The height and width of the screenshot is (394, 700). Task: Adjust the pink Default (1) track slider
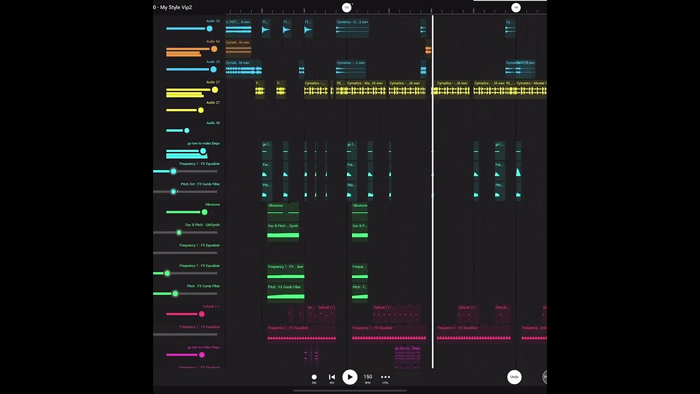click(201, 314)
